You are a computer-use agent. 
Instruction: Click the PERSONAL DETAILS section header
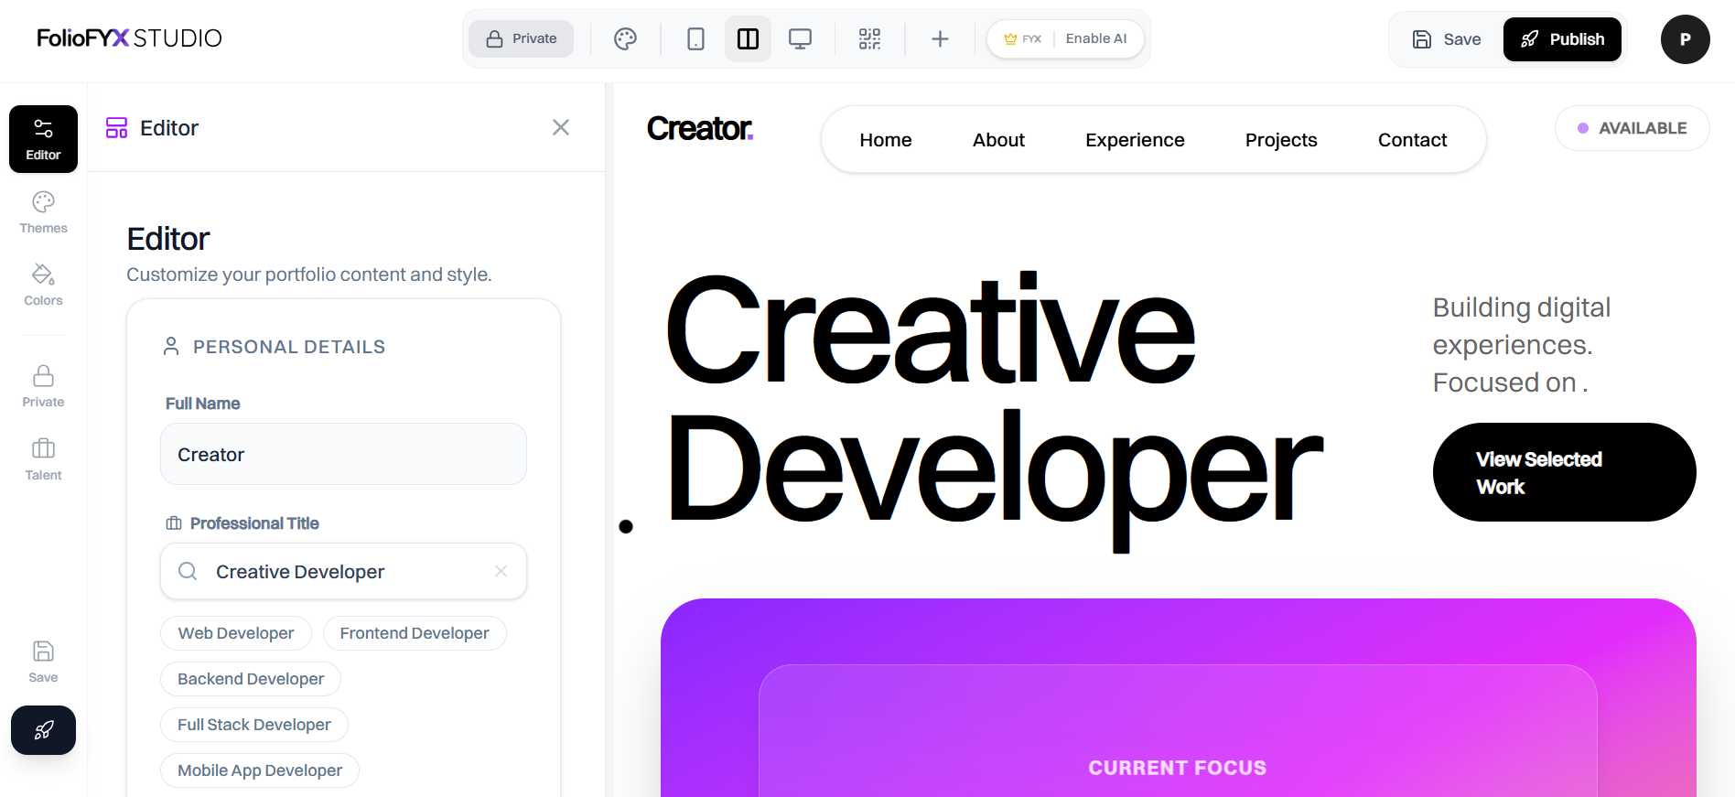tap(289, 347)
